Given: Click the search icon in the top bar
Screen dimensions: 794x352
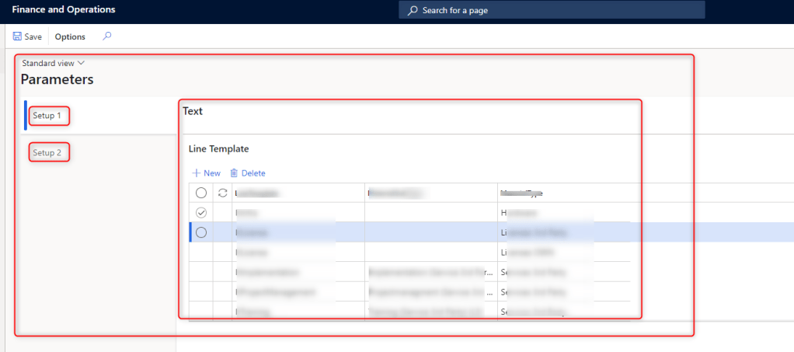Looking at the screenshot, I should click(412, 11).
